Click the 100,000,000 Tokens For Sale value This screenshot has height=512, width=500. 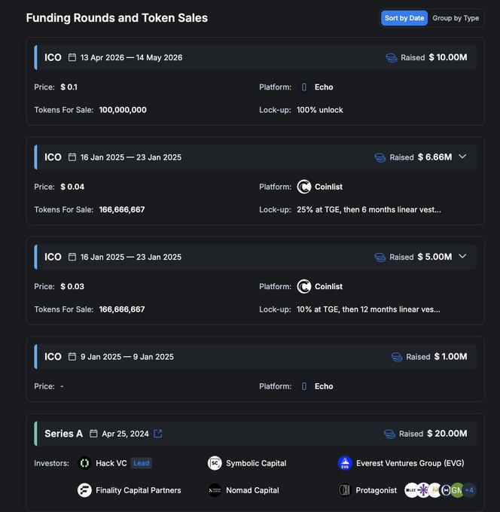pos(123,110)
